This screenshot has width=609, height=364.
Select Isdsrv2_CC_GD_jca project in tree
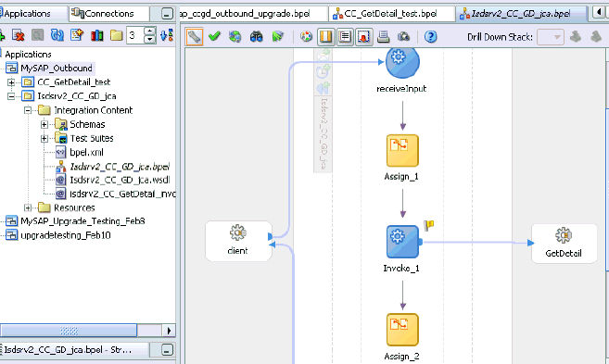(x=77, y=96)
